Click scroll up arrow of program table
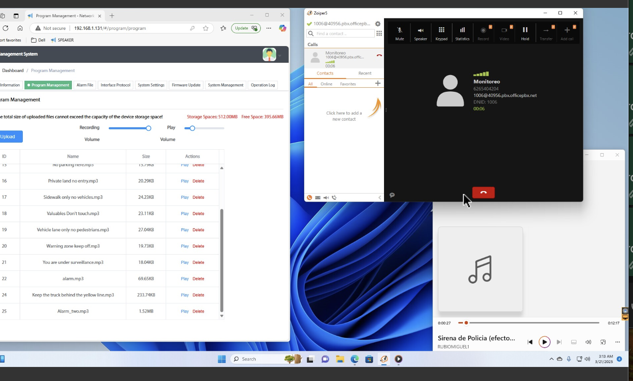Viewport: 633px width, 381px height. click(221, 168)
